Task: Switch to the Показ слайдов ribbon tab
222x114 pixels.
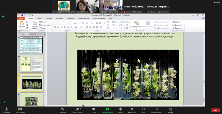Action: (84, 18)
